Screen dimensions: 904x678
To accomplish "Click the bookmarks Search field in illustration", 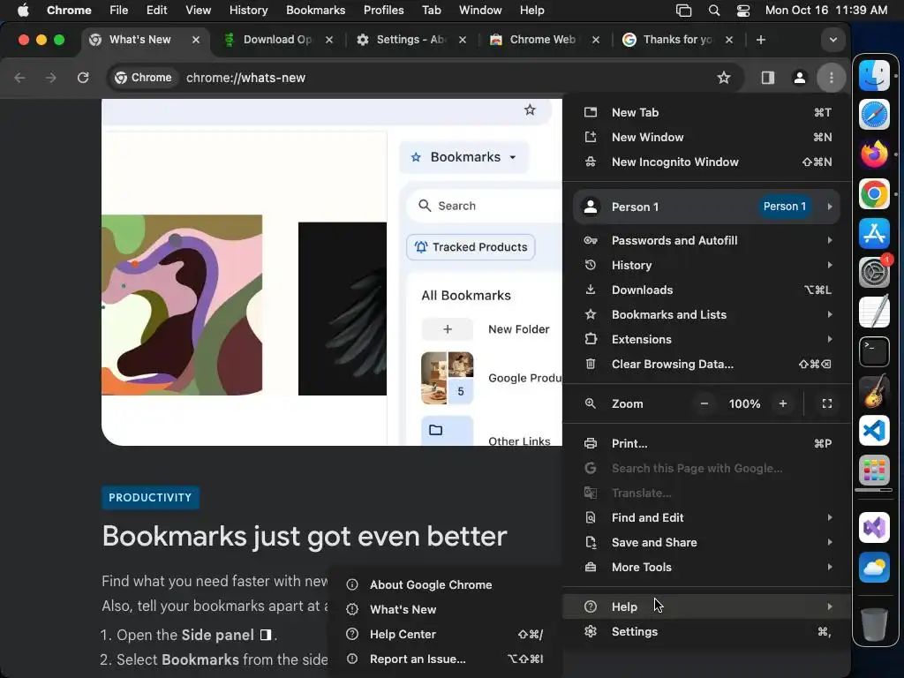I will pos(485,206).
